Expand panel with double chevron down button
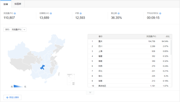Screen dimensions: 180x102 [90, 92]
